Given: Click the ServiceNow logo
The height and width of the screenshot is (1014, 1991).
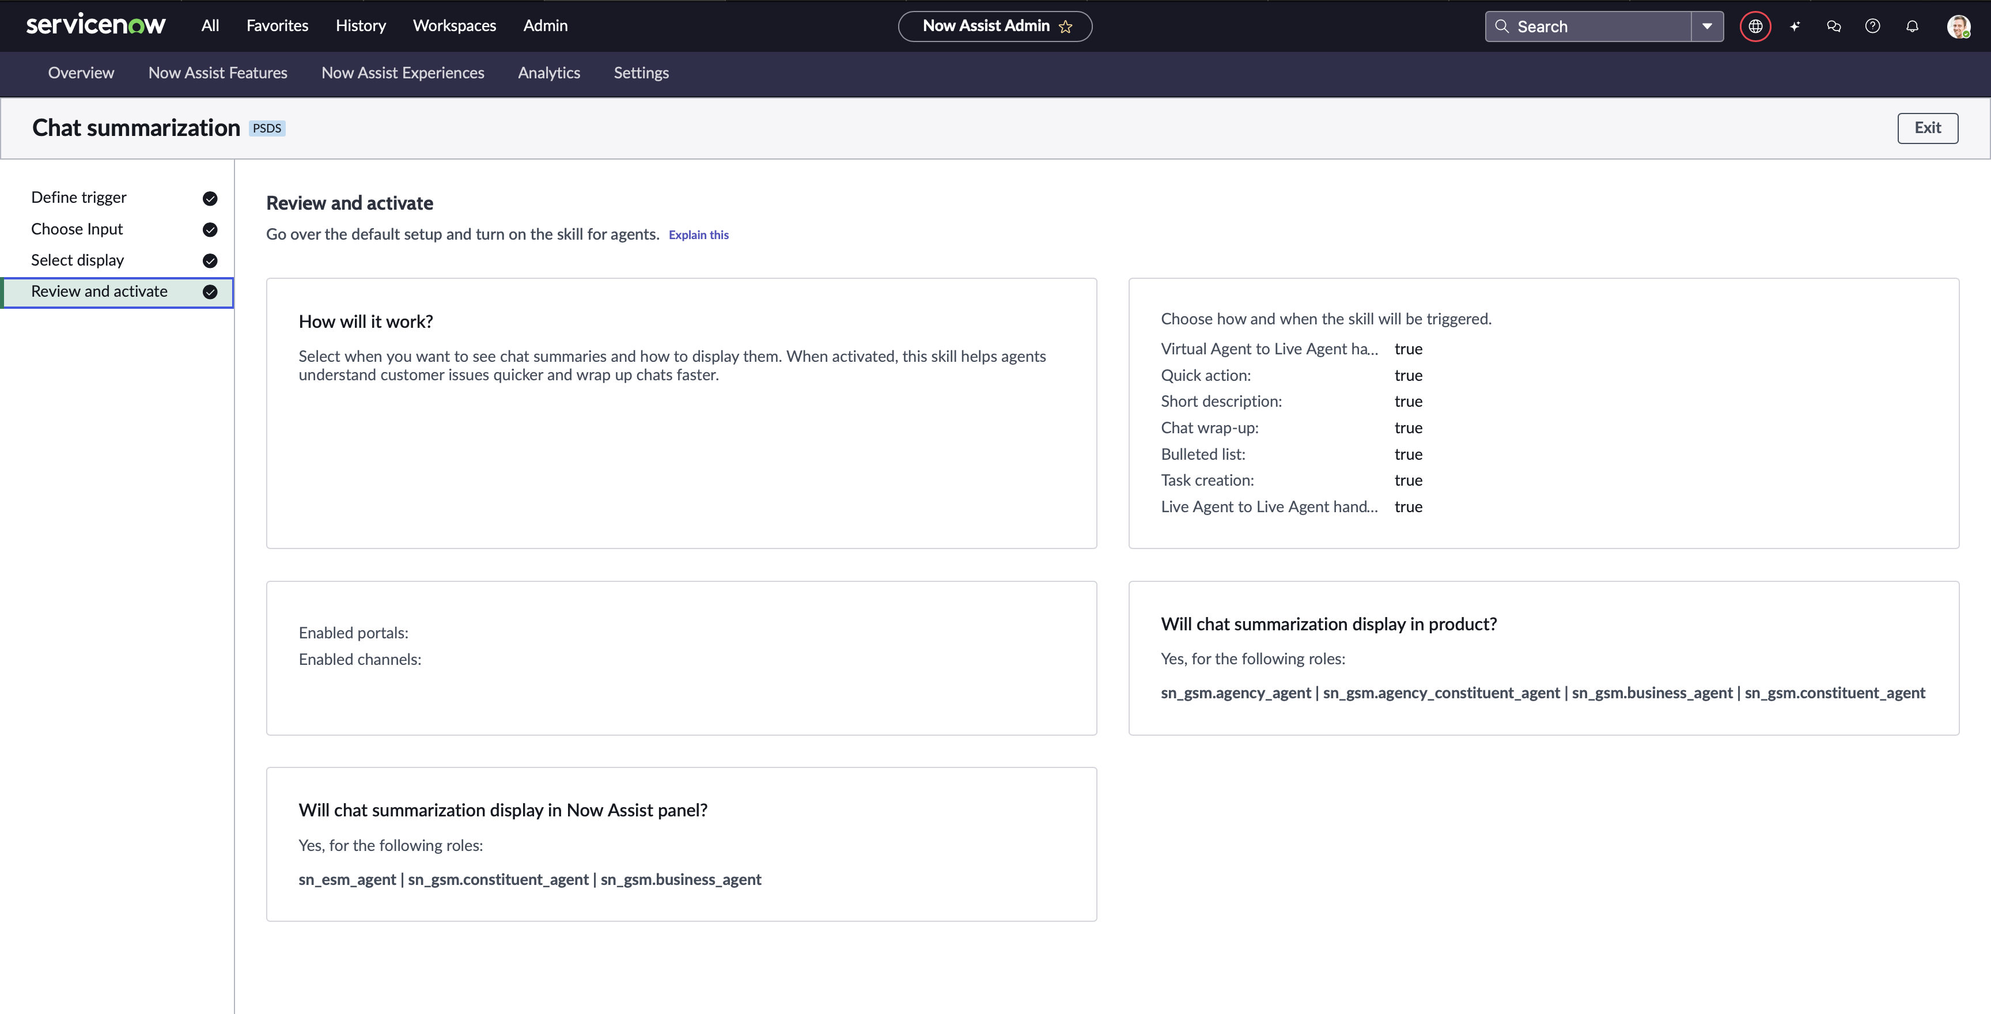Looking at the screenshot, I should pyautogui.click(x=96, y=25).
